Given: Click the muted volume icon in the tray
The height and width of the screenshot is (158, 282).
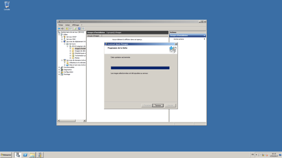Looking at the screenshot, I should 266,155.
